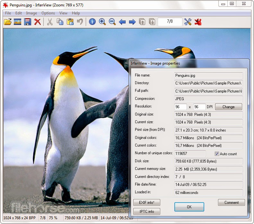Click the blue Image information icon
This screenshot has width=254, height=224.
[92, 22]
